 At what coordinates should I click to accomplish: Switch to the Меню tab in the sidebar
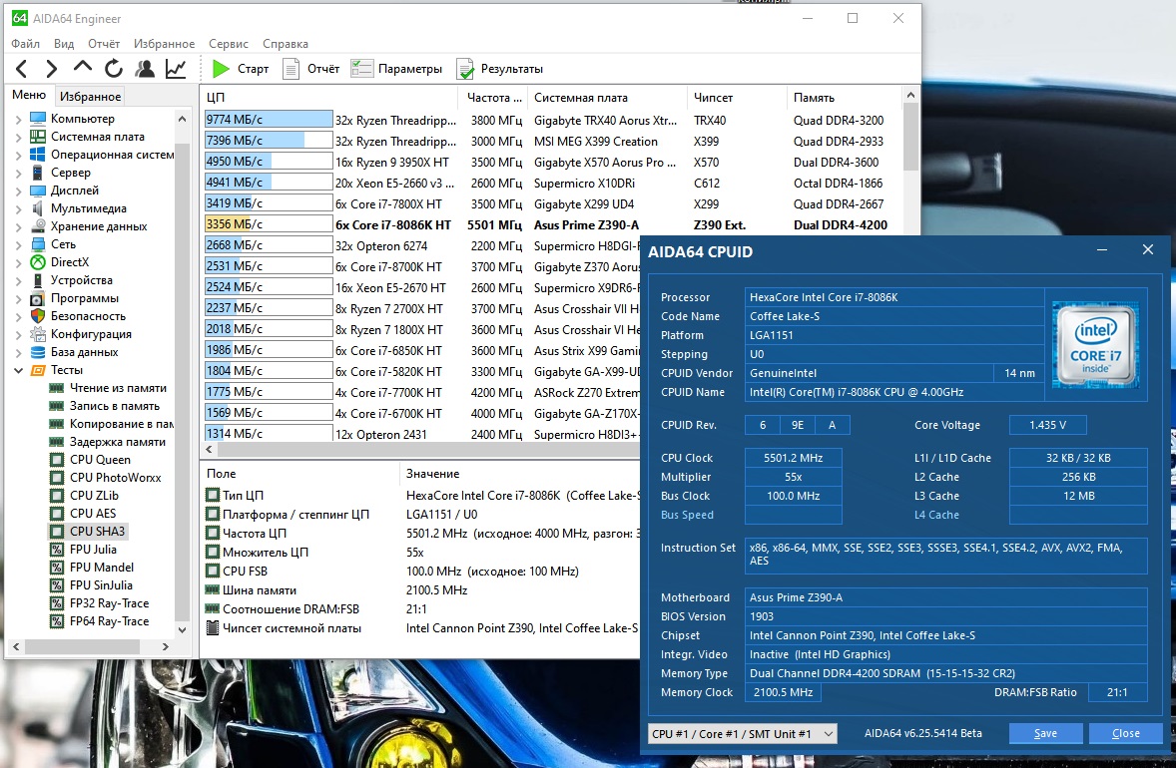tap(29, 95)
